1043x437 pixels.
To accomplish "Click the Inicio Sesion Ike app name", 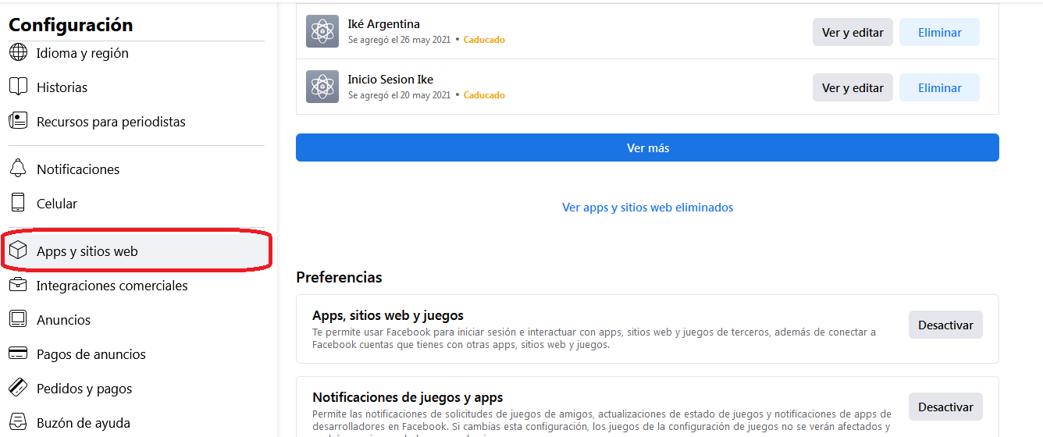I will pos(390,80).
